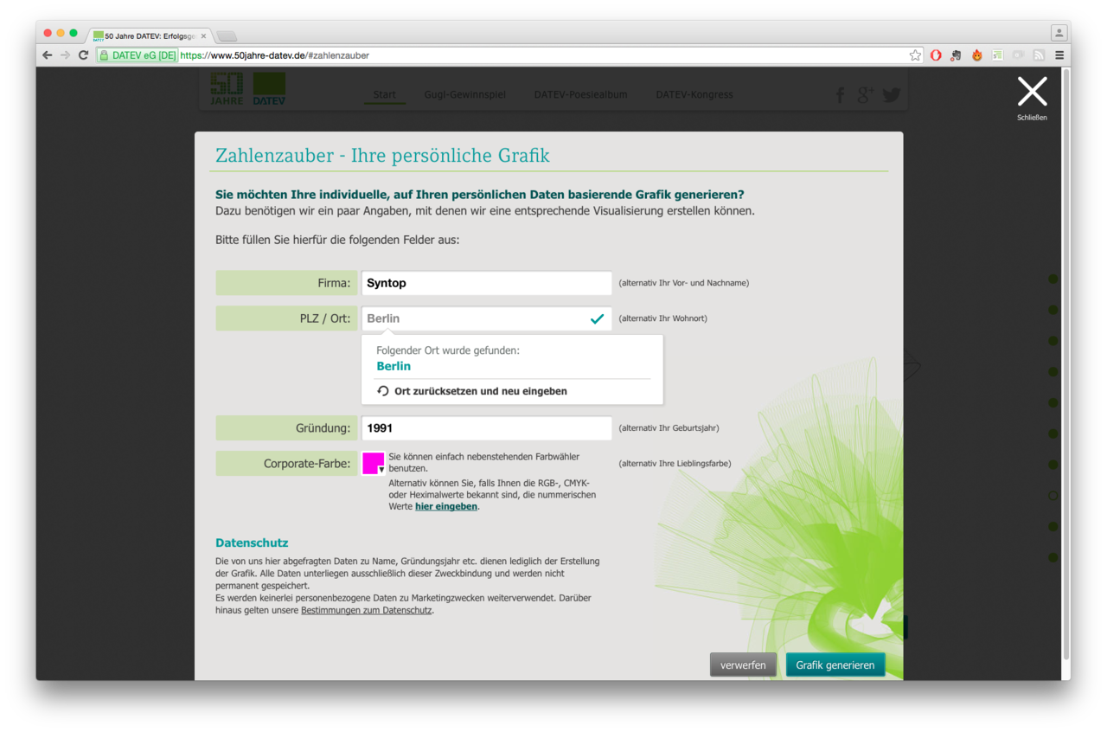
Task: Click the hint alternativ Ihre Lieblingsfarbe
Action: [675, 464]
